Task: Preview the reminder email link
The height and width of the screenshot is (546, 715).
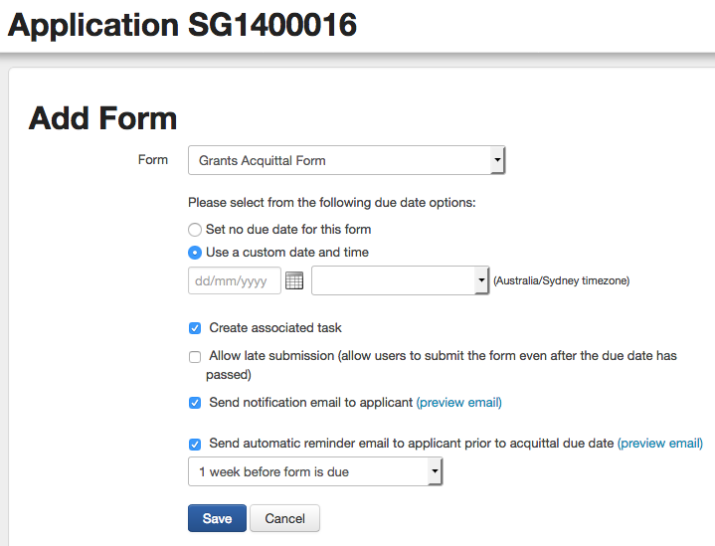Action: coord(660,444)
